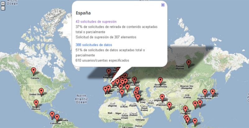249x128 pixels.
Task: Click the North Atlantic Ocean label
Action: 81,99
